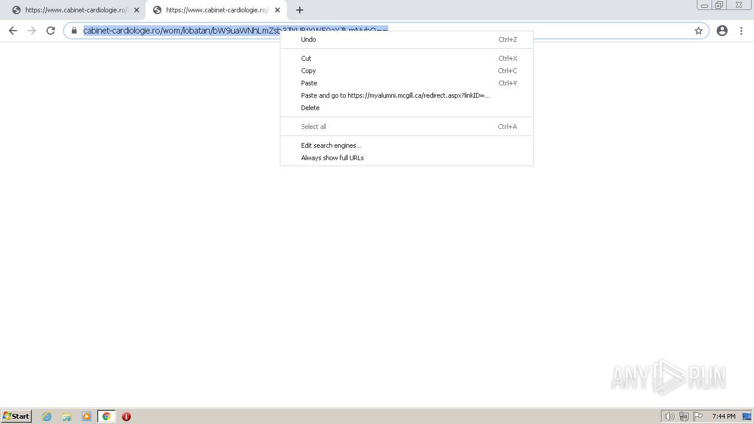Click the 7:44 PM system clock
Image resolution: width=754 pixels, height=424 pixels.
[x=723, y=416]
